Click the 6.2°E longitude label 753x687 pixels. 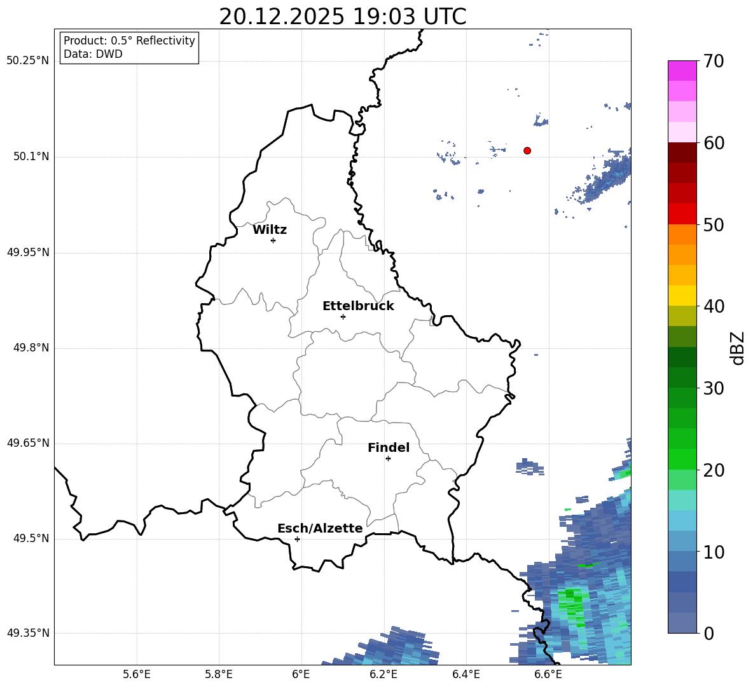383,674
